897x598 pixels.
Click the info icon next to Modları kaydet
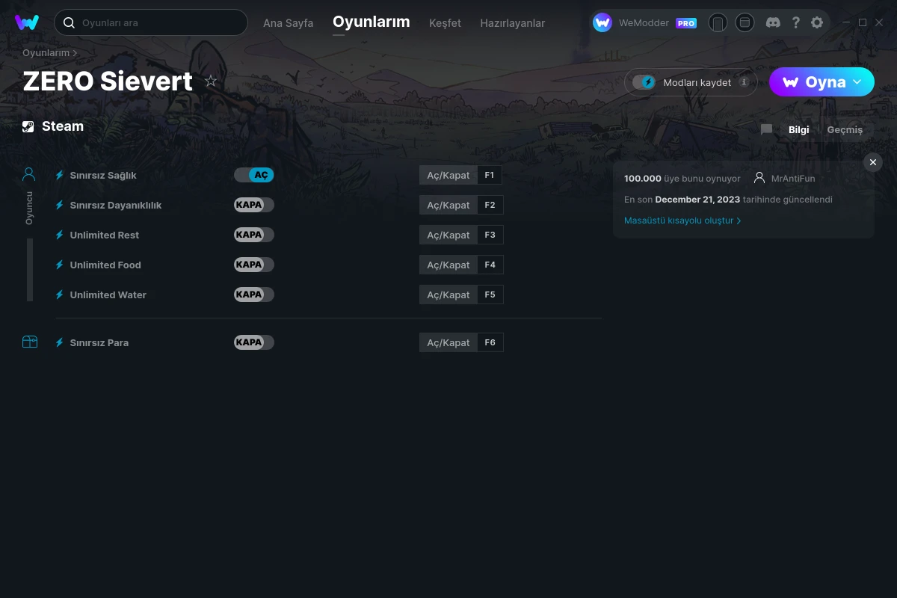tap(744, 82)
